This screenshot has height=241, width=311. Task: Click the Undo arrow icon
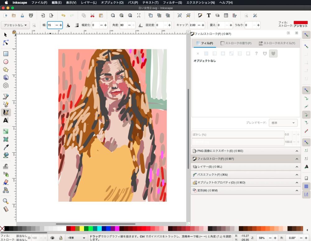(x=63, y=15)
